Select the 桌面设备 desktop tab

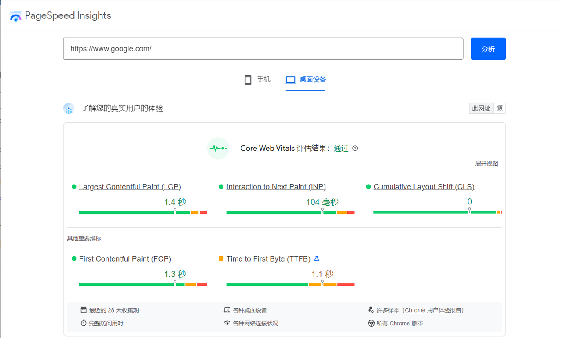[306, 80]
